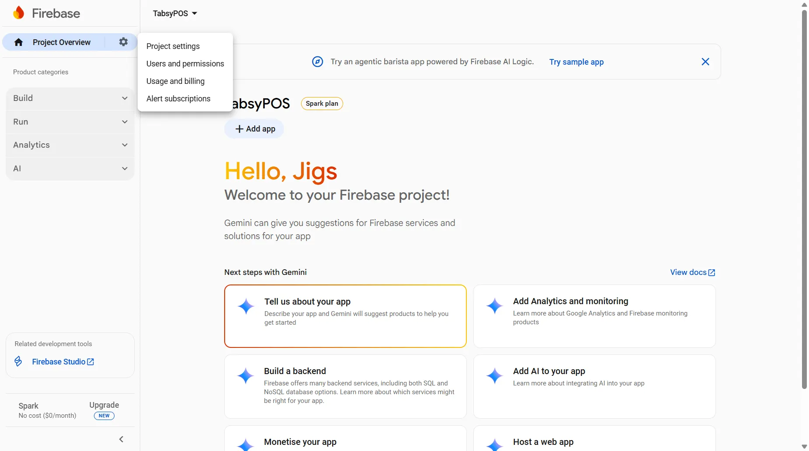Click the Upgrade plan button
The width and height of the screenshot is (809, 451).
coord(104,405)
